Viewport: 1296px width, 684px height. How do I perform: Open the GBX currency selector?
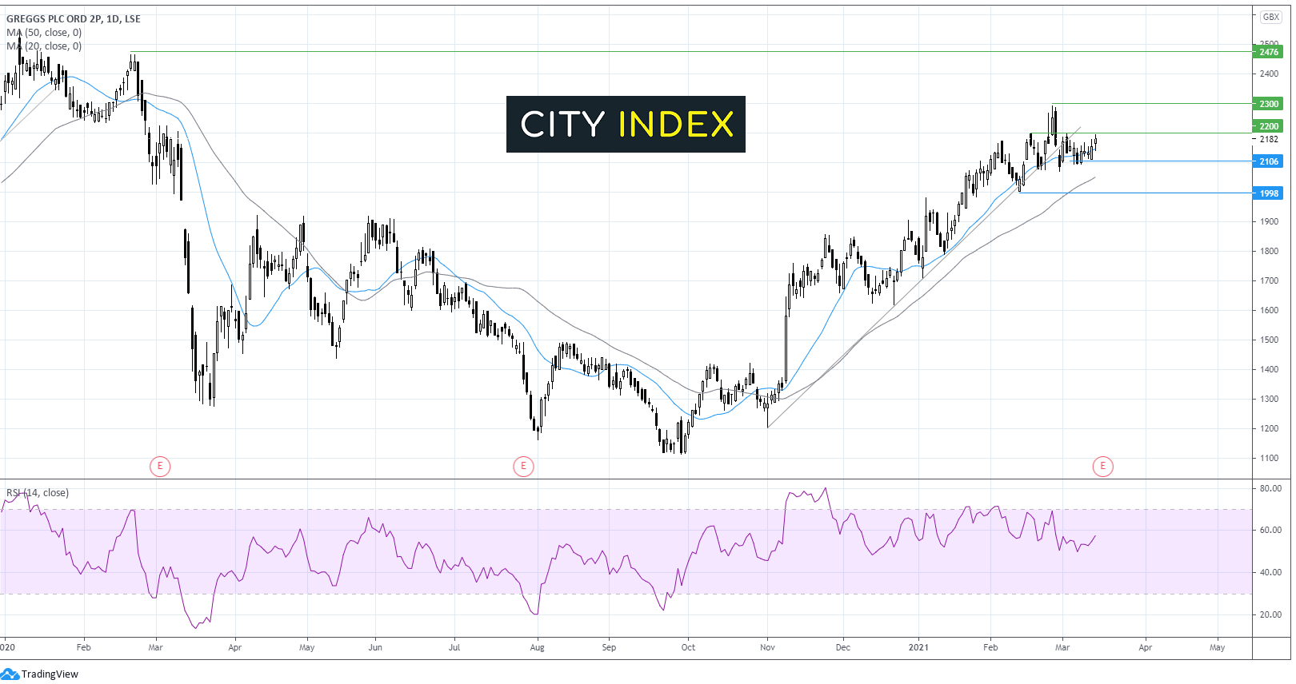coord(1270,17)
